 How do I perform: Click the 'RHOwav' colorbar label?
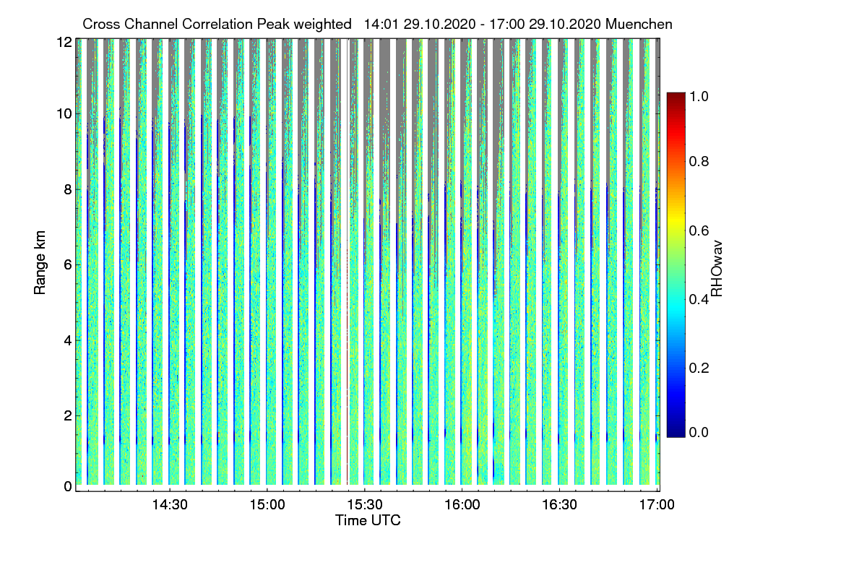[717, 269]
